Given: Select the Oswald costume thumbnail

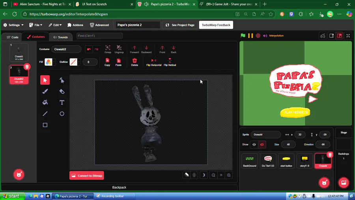Looking at the screenshot, I should tap(19, 52).
